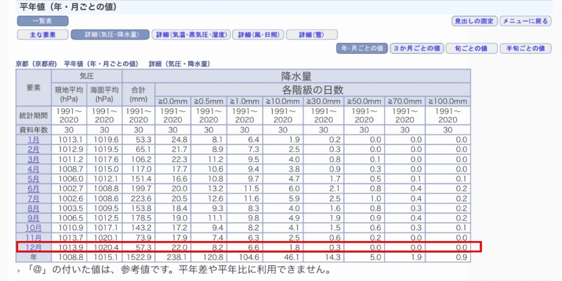Click the 京都(京都府) station caption
562x281 pixels.
point(37,64)
